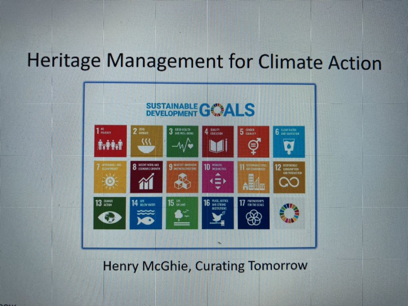Select the goal 15 Life on Land tile
The width and height of the screenshot is (408, 306).
click(182, 213)
